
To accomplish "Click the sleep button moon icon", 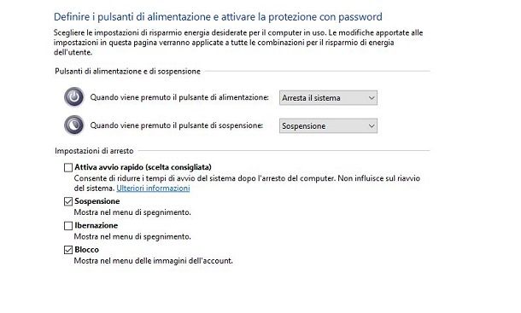I will tap(73, 125).
